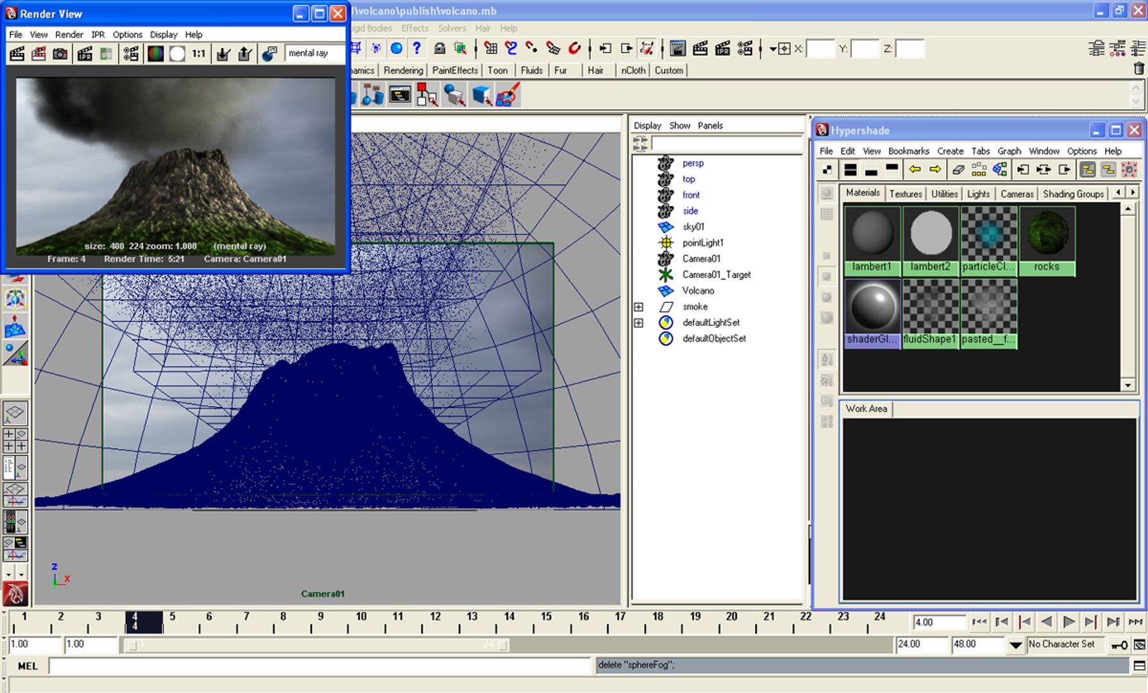
Task: Go to the end of playback range
Action: 1135,622
